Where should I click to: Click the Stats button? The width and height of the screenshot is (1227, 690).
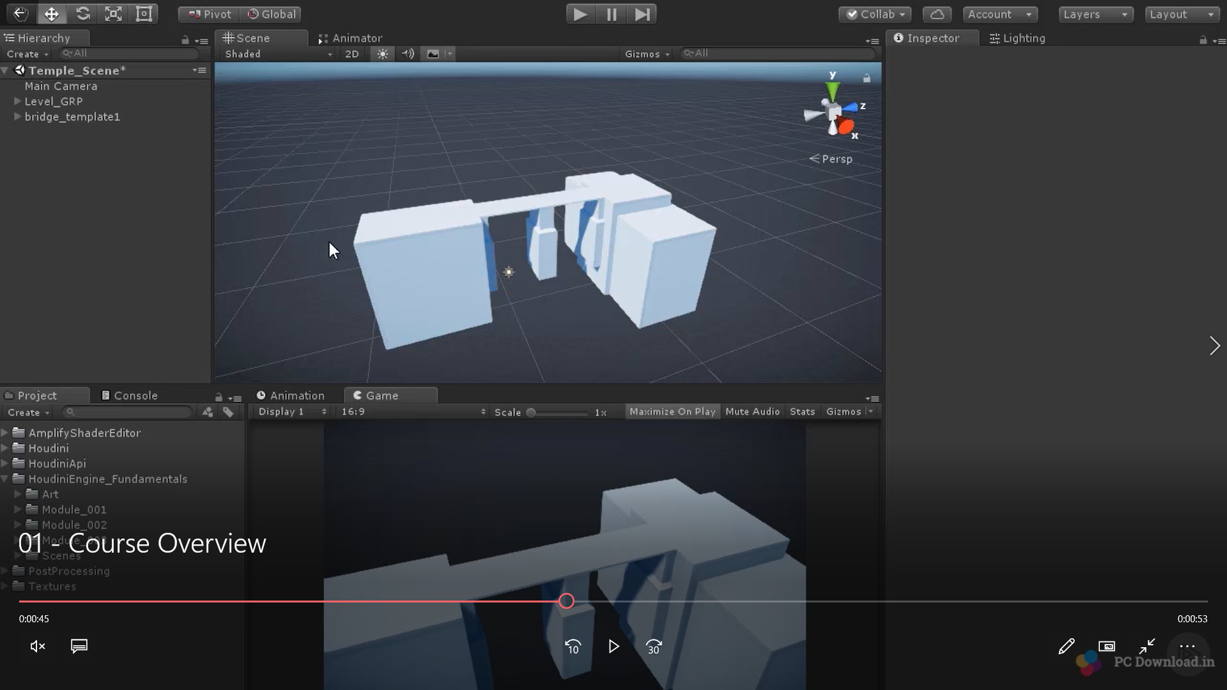pyautogui.click(x=802, y=411)
